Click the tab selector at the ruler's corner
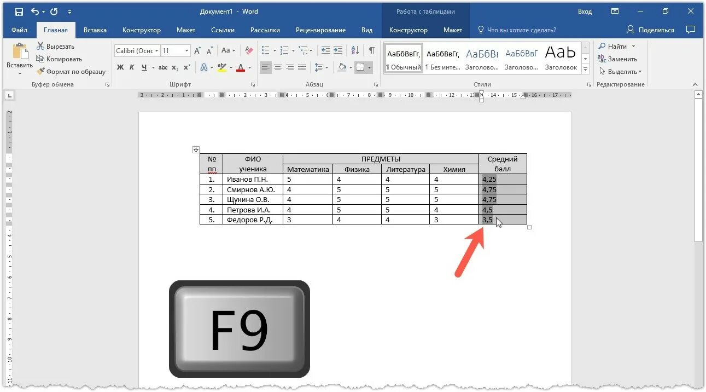This screenshot has width=706, height=392. pos(9,95)
